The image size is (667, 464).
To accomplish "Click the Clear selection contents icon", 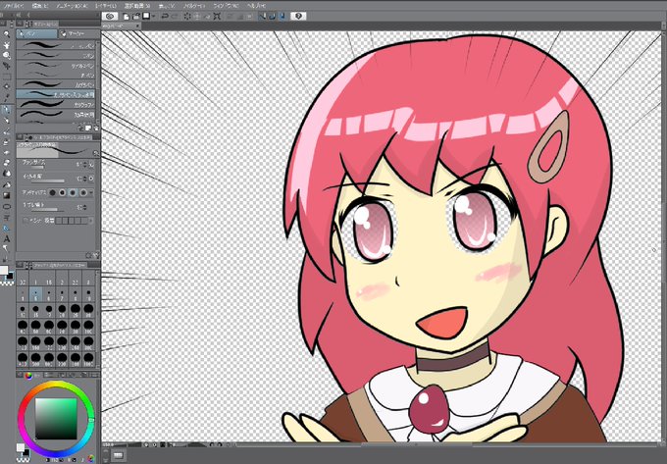I will pos(187,16).
